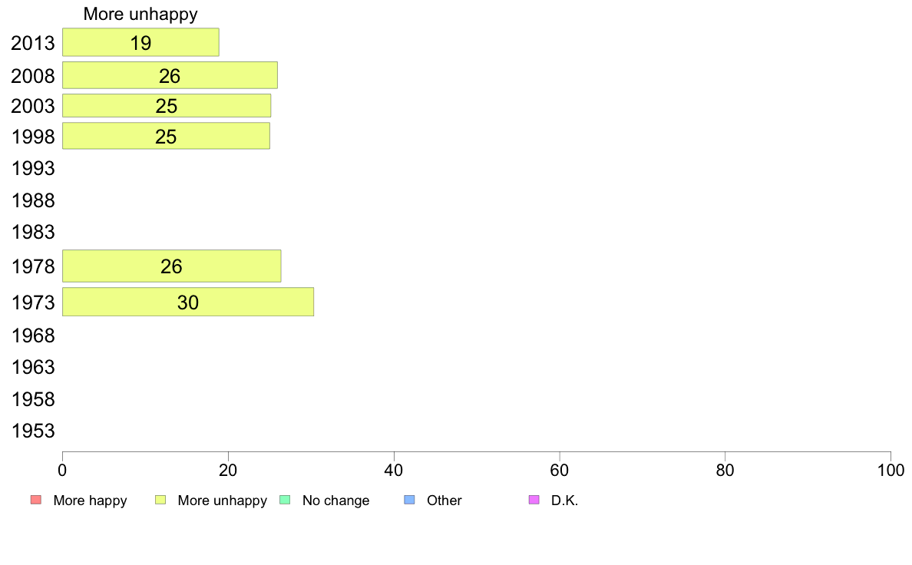Select the 2008 bar showing 26
The image size is (912, 565).
point(170,76)
